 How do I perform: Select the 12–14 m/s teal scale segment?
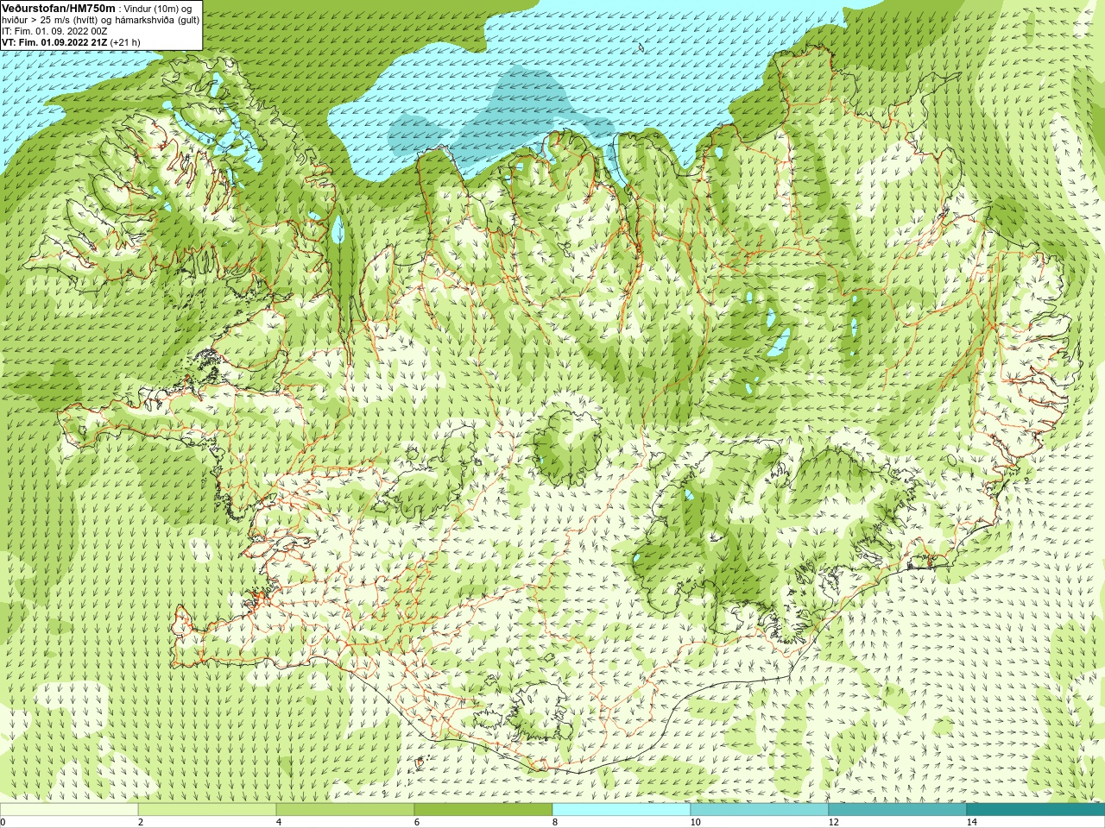(x=898, y=809)
